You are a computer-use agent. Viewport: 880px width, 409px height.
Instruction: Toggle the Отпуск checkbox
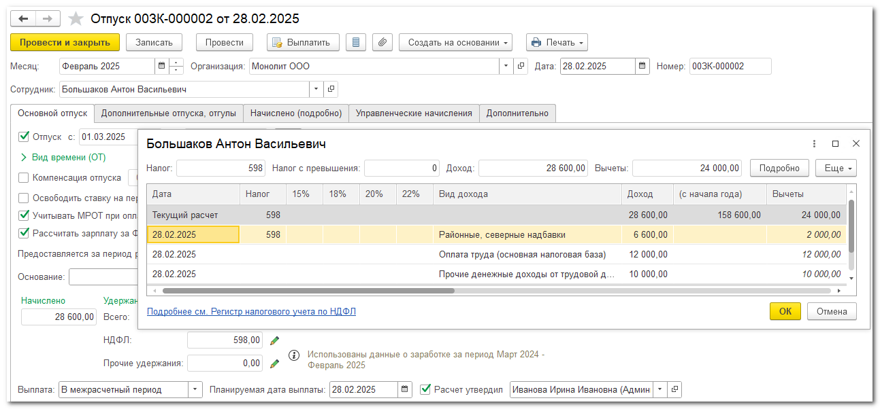pos(25,137)
